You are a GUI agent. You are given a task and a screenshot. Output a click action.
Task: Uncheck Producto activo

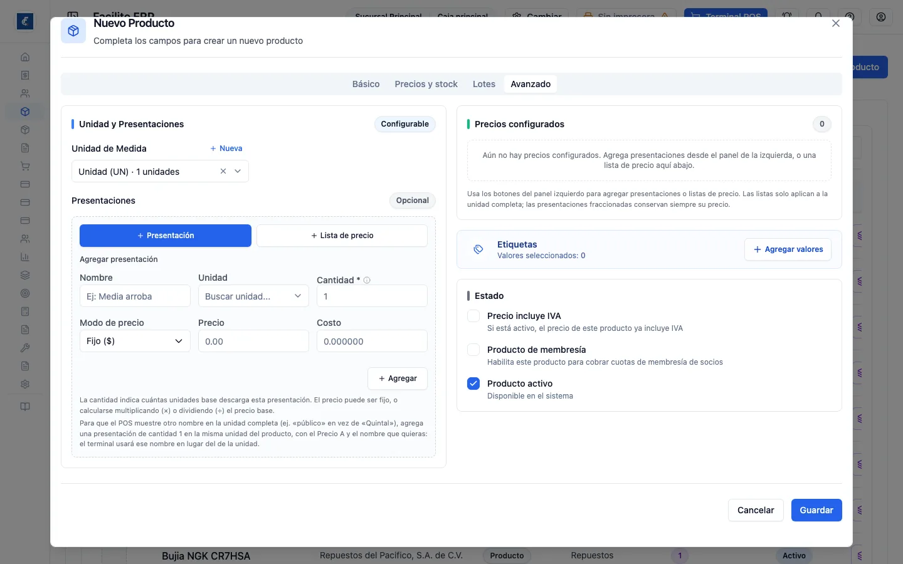coord(473,384)
